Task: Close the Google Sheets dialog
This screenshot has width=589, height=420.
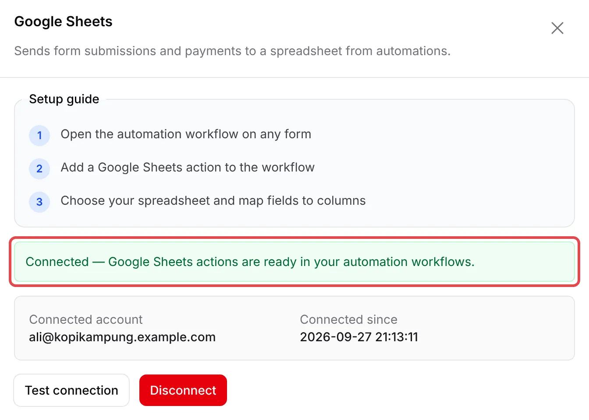Action: pos(557,28)
